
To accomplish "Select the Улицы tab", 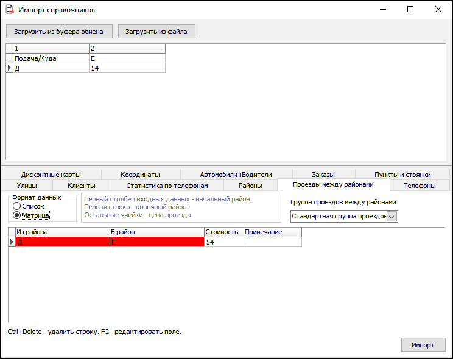I will click(27, 186).
